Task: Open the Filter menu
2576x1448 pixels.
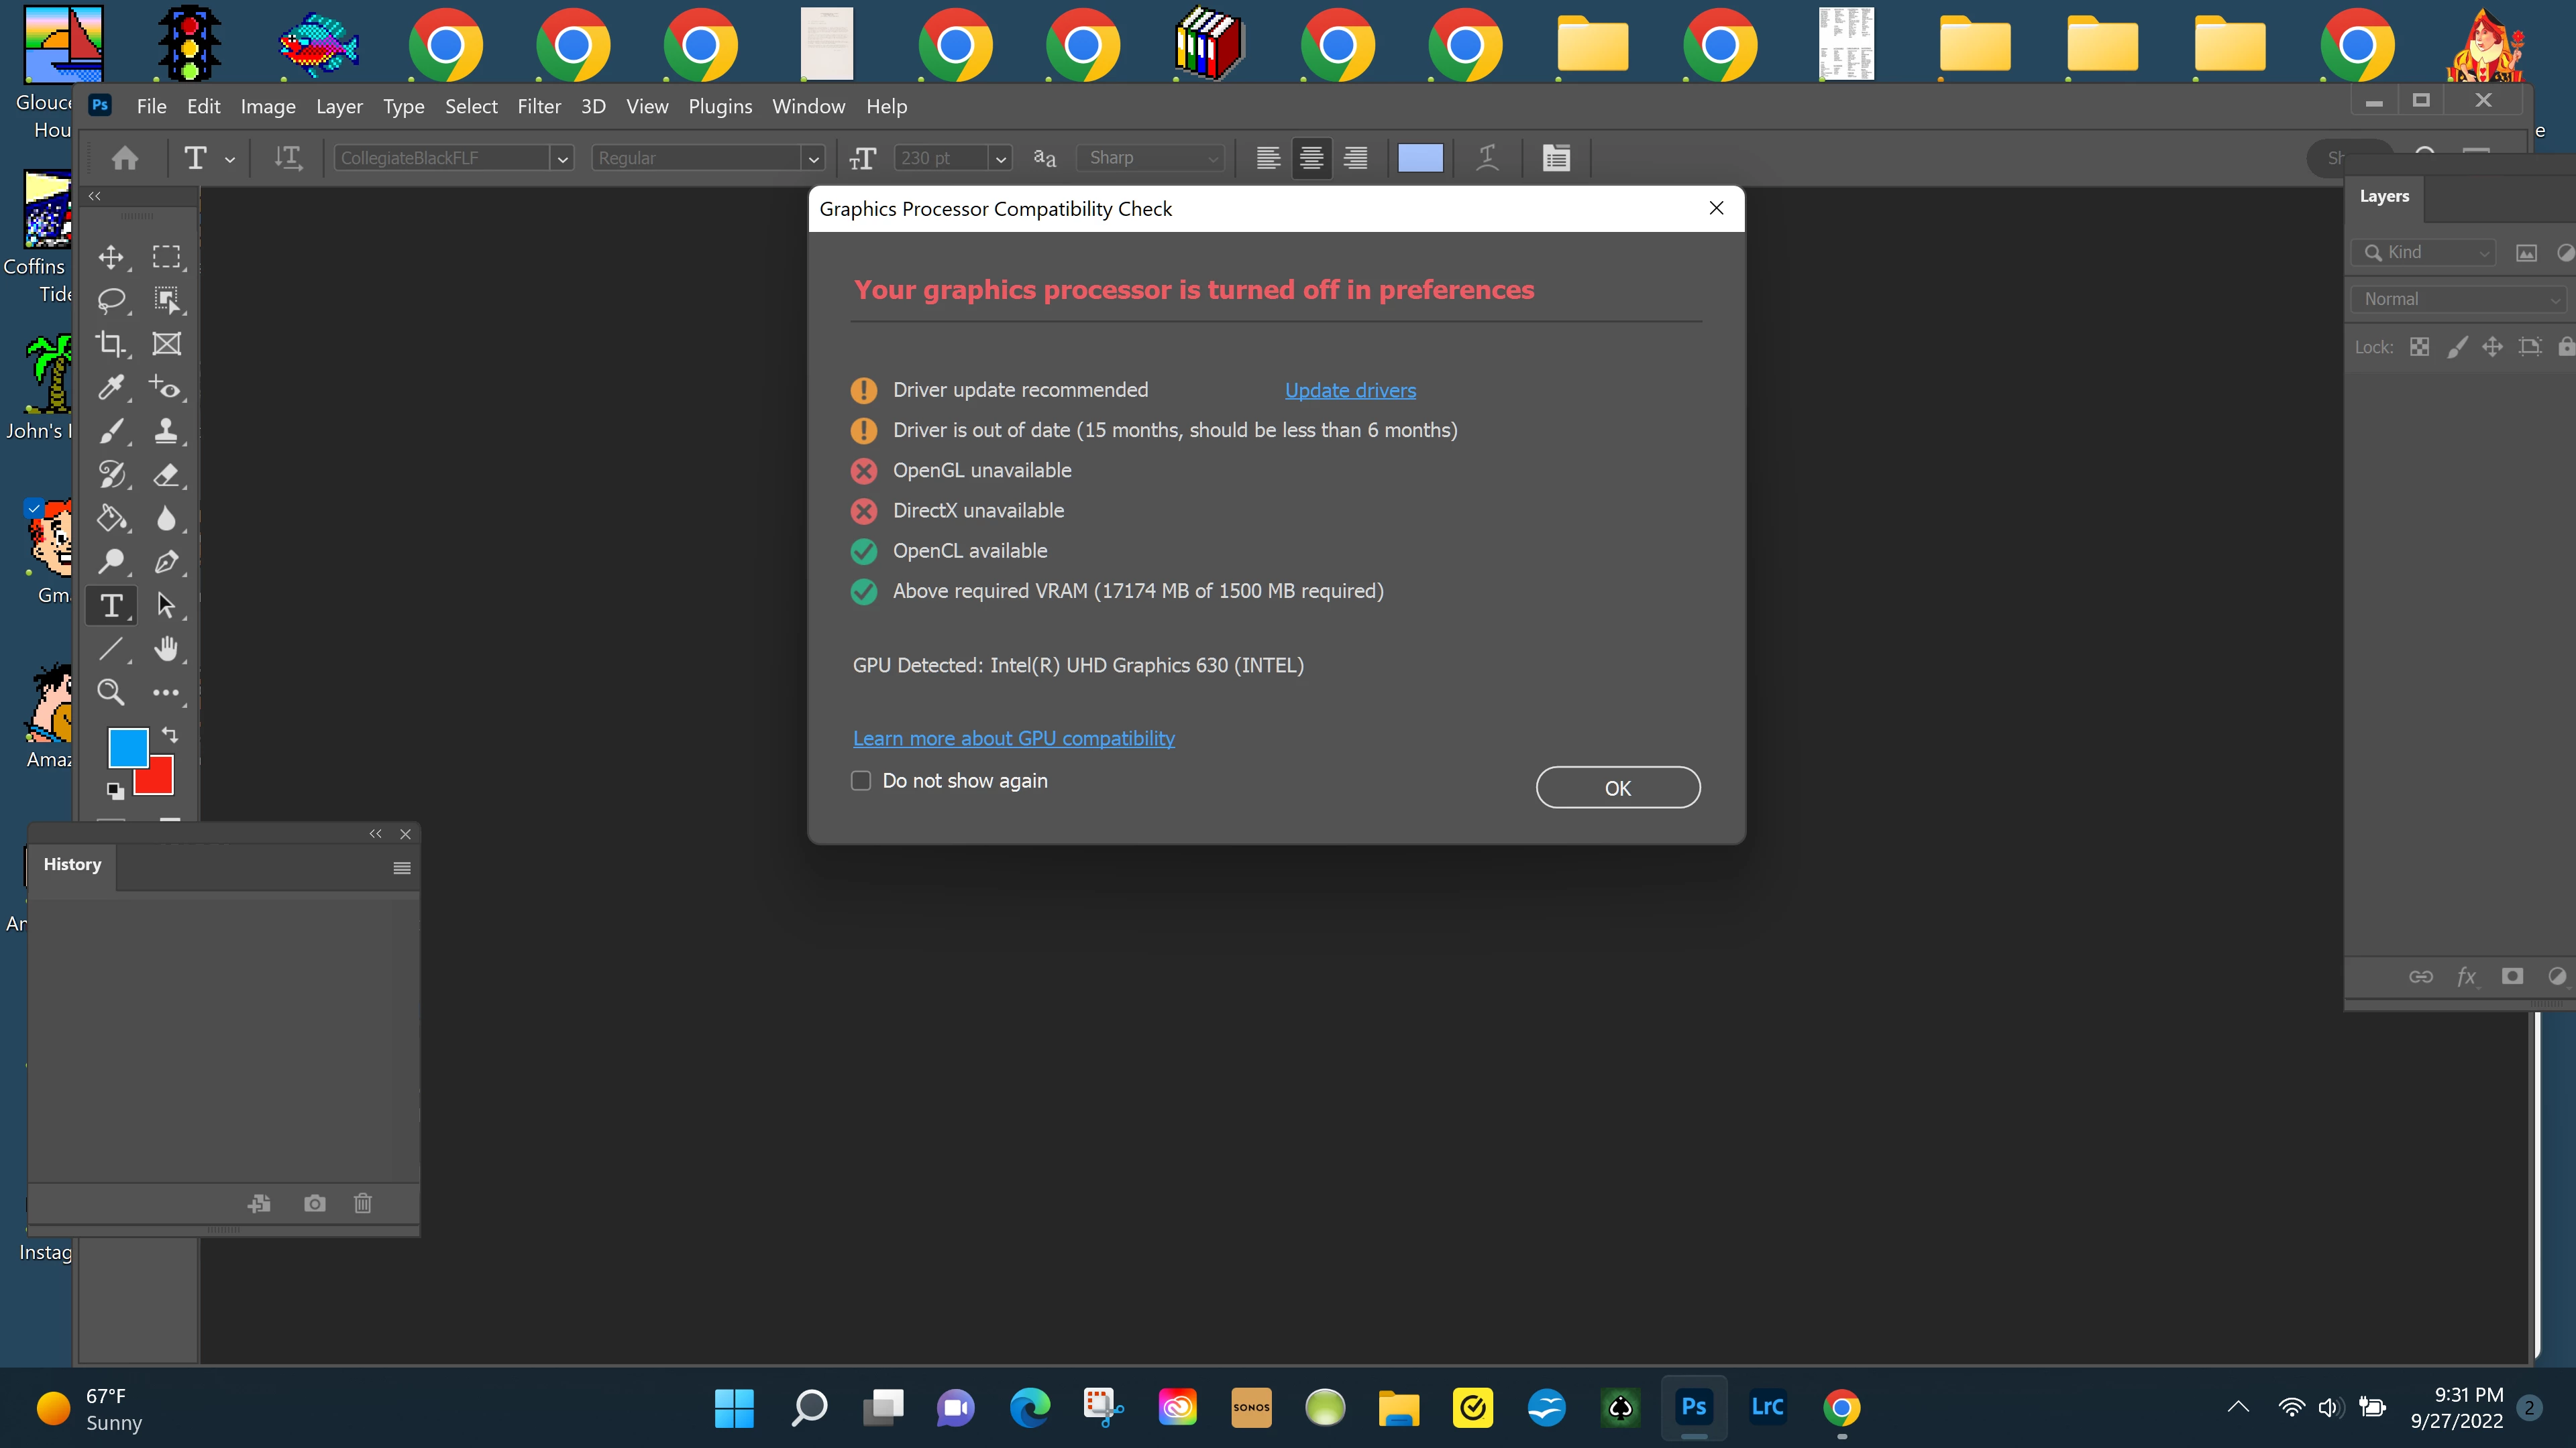Action: (538, 106)
